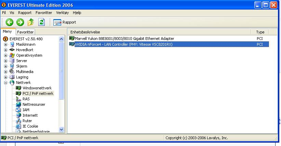This screenshot has height=146, width=281.
Task: Click the IE Cookie icon
Action: (x=18, y=126)
